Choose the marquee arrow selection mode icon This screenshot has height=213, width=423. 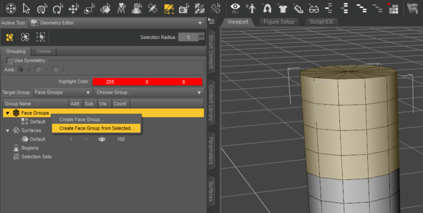tap(41, 37)
